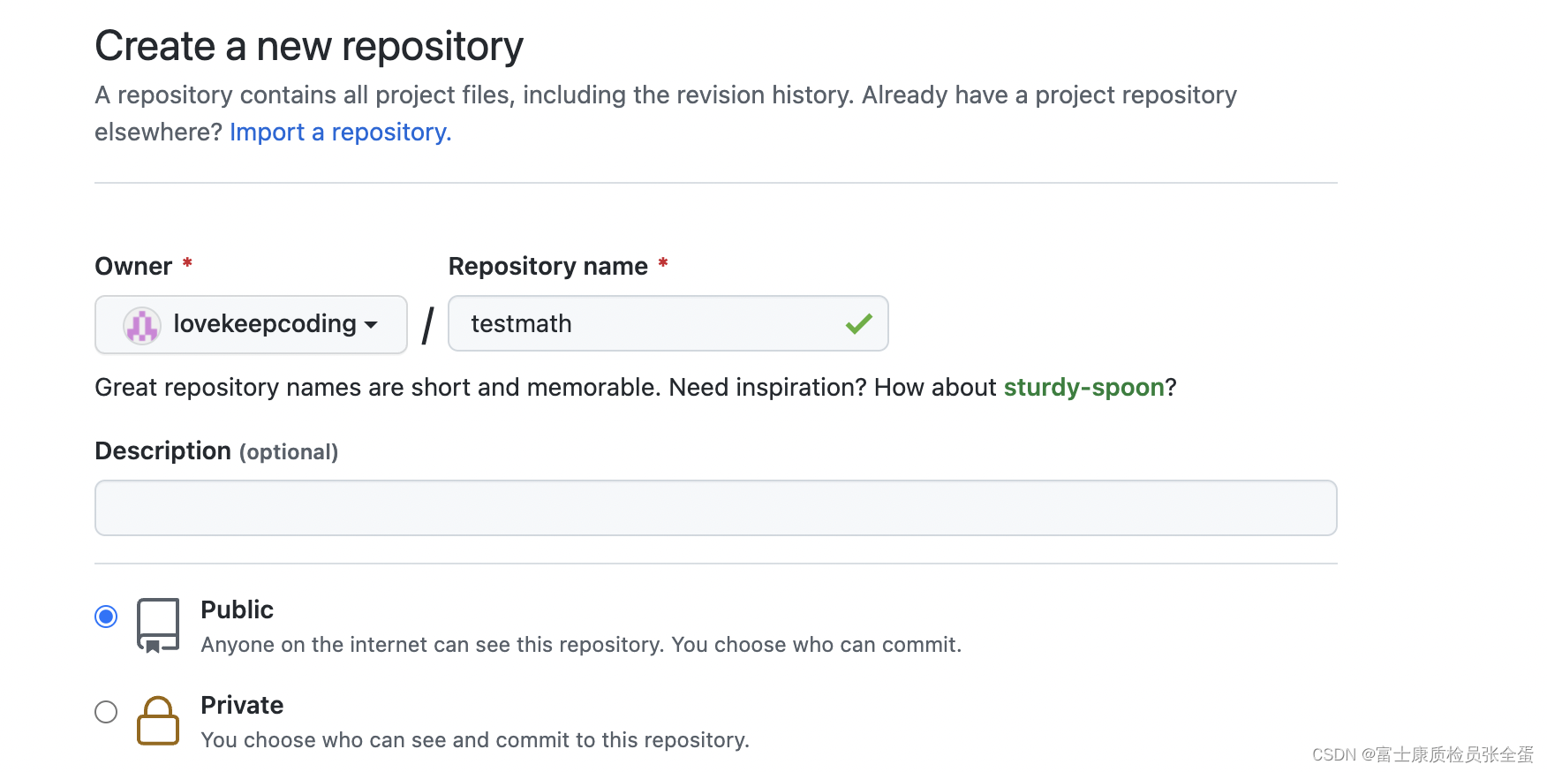
Task: Click the slash separator after the owner
Action: coord(428,325)
